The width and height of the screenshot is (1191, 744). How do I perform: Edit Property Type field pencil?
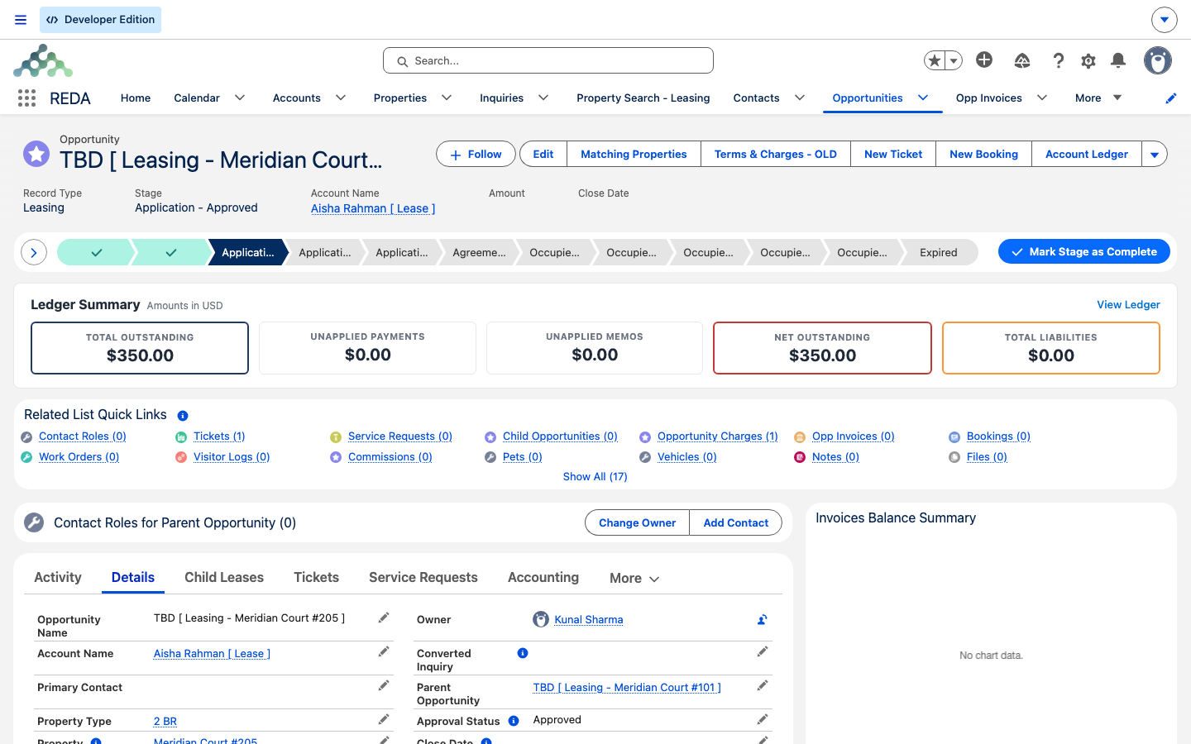click(384, 719)
